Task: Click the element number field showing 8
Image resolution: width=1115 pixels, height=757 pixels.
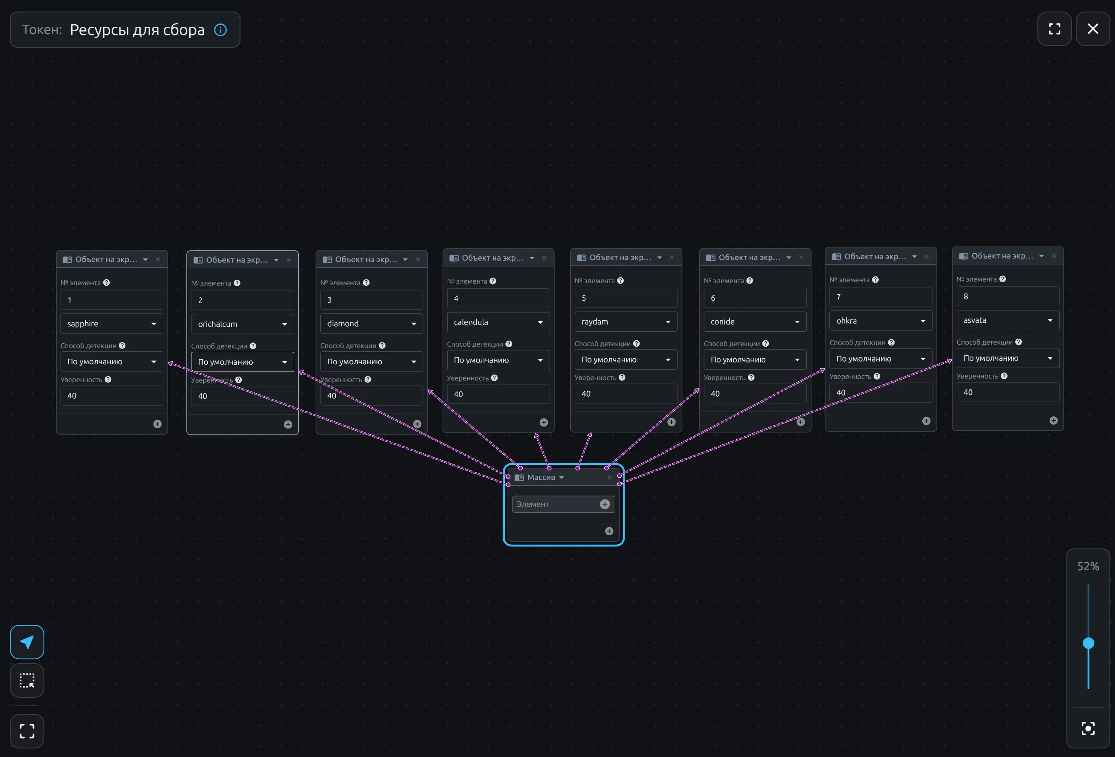Action: [x=1008, y=297]
